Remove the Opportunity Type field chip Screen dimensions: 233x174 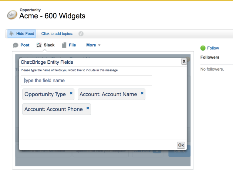tap(71, 93)
